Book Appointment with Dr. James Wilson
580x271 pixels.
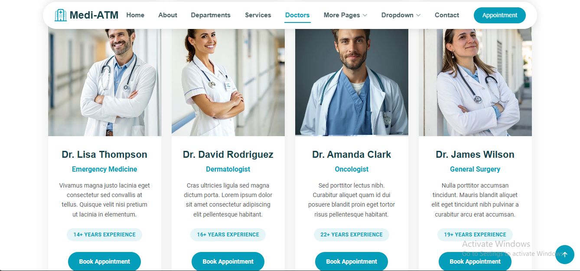(x=475, y=261)
